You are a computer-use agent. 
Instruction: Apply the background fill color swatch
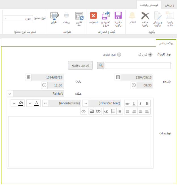tap(21, 103)
